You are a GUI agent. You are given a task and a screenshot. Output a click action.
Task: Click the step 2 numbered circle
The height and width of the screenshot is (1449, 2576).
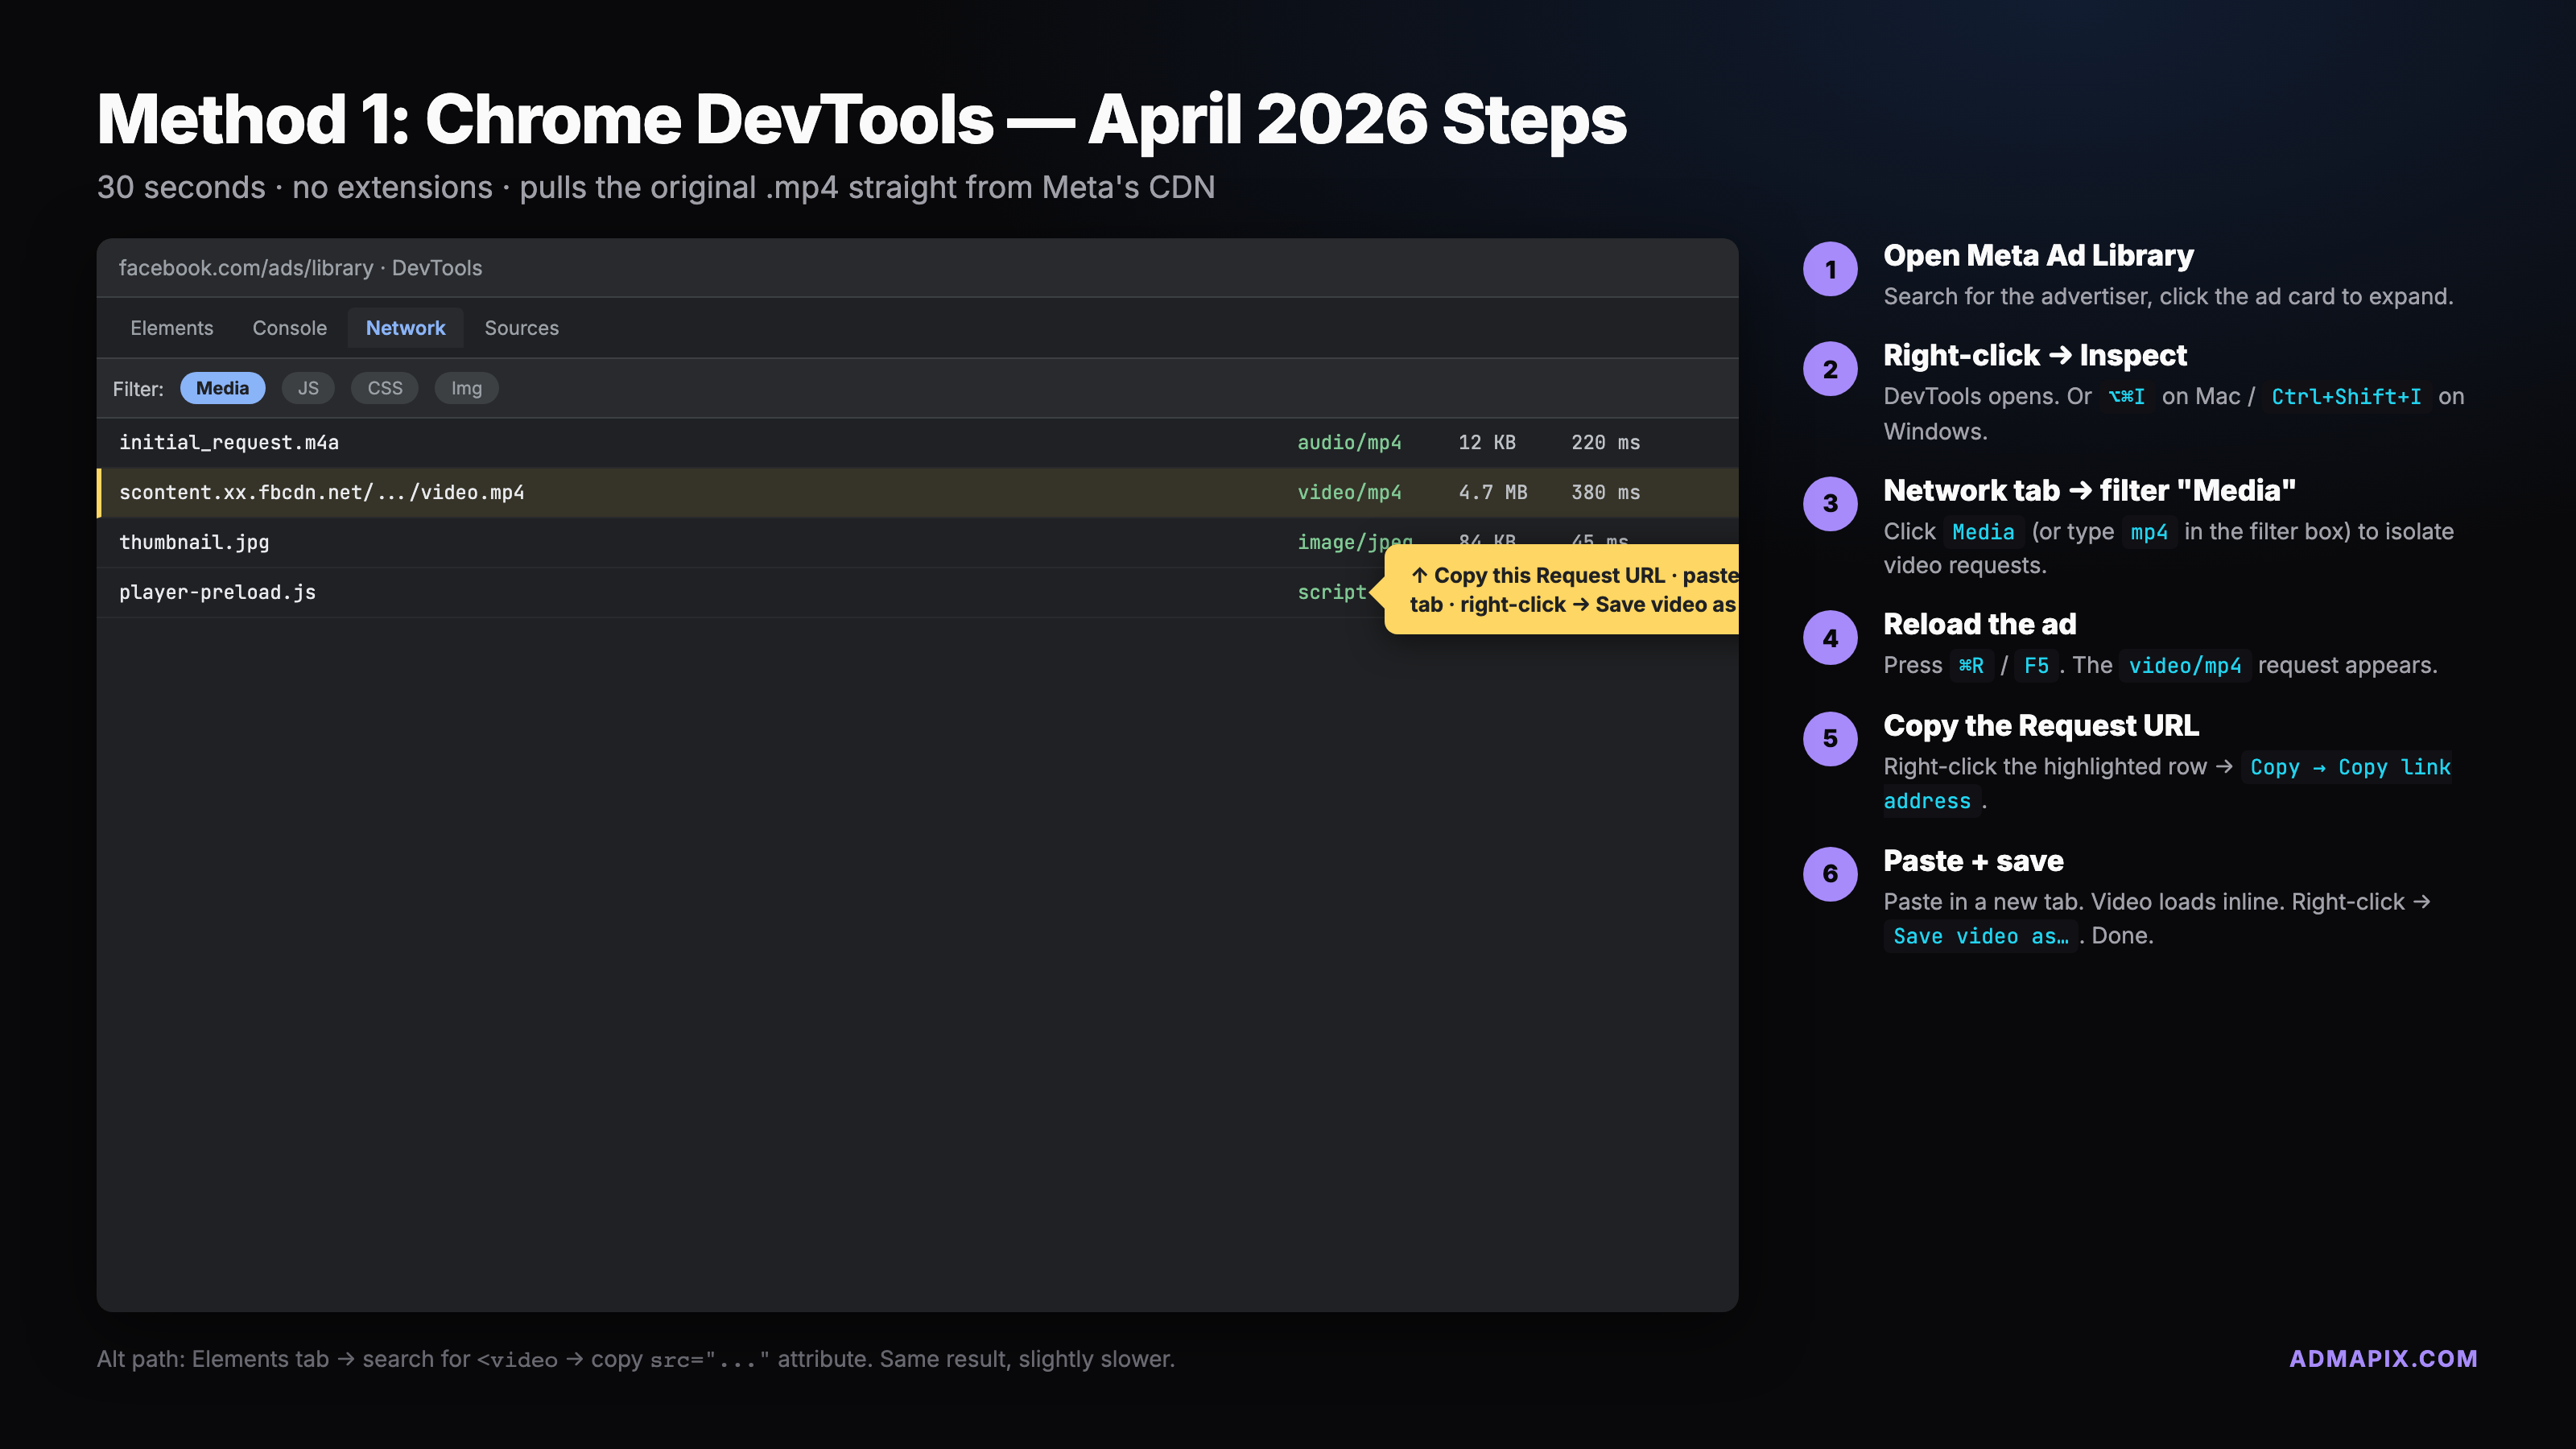1830,369
